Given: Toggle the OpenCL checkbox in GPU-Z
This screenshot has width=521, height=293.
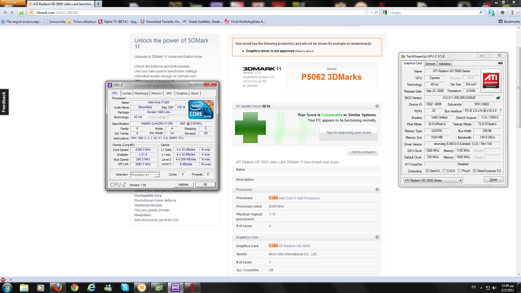Looking at the screenshot, I should click(x=427, y=171).
